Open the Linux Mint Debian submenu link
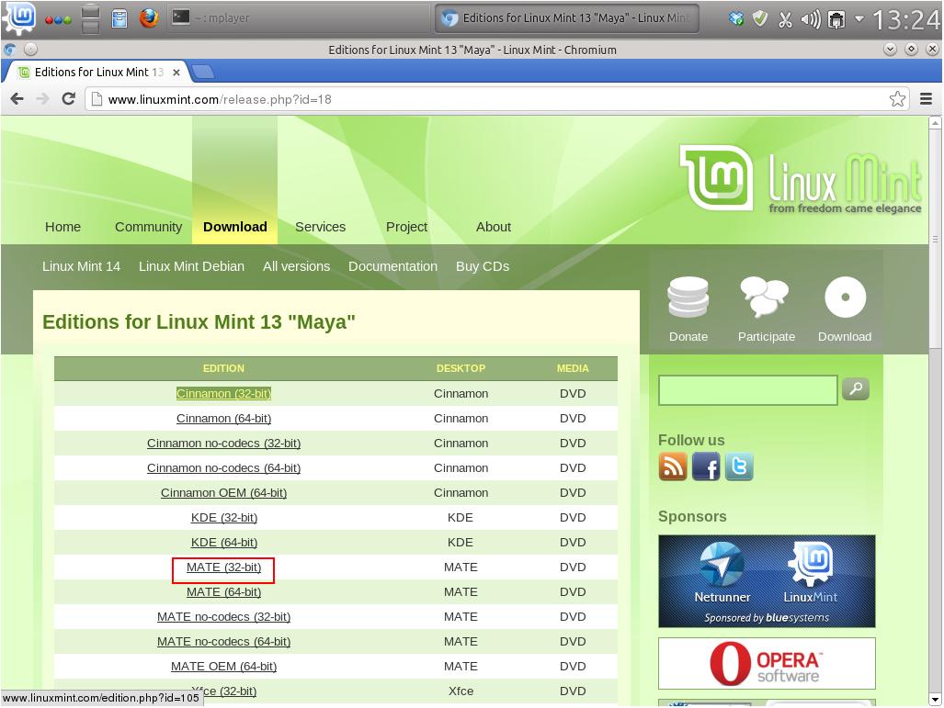The width and height of the screenshot is (944, 708). click(x=191, y=266)
